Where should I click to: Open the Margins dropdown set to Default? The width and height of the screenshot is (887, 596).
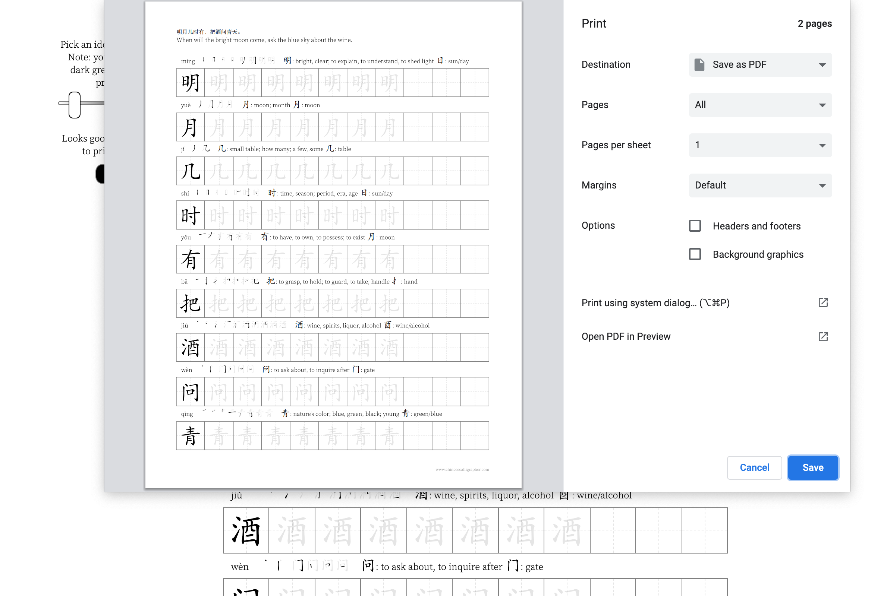[760, 186]
